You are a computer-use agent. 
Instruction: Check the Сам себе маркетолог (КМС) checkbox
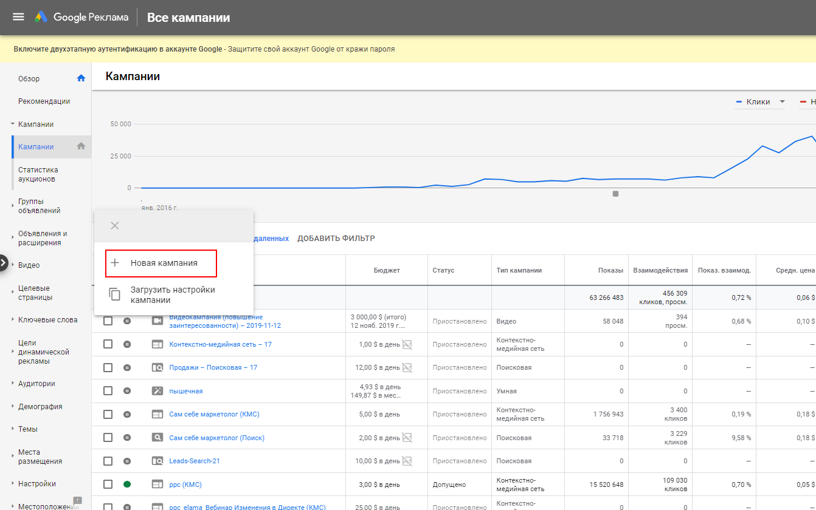point(108,414)
